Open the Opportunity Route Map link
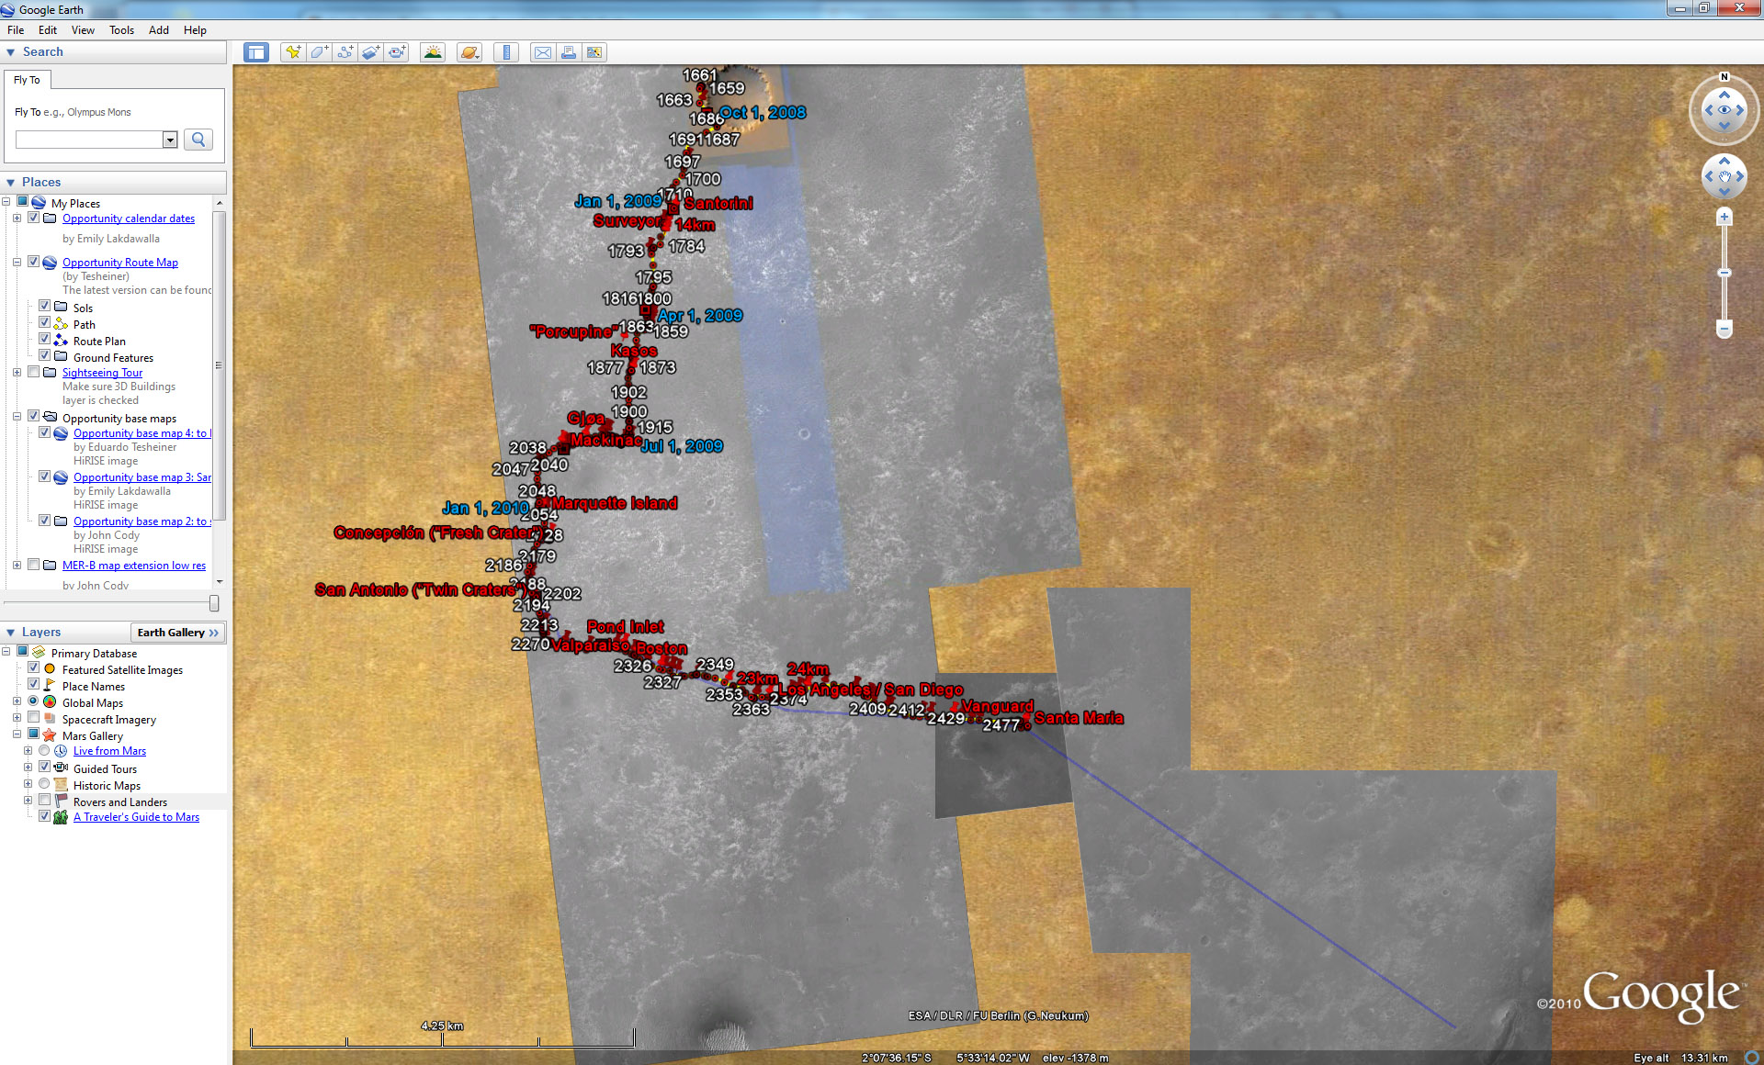Viewport: 1764px width, 1065px height. click(119, 263)
